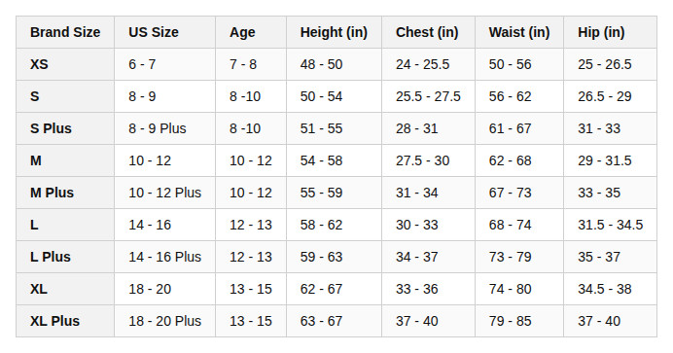
Task: Select the Age column header
Action: coord(251,32)
